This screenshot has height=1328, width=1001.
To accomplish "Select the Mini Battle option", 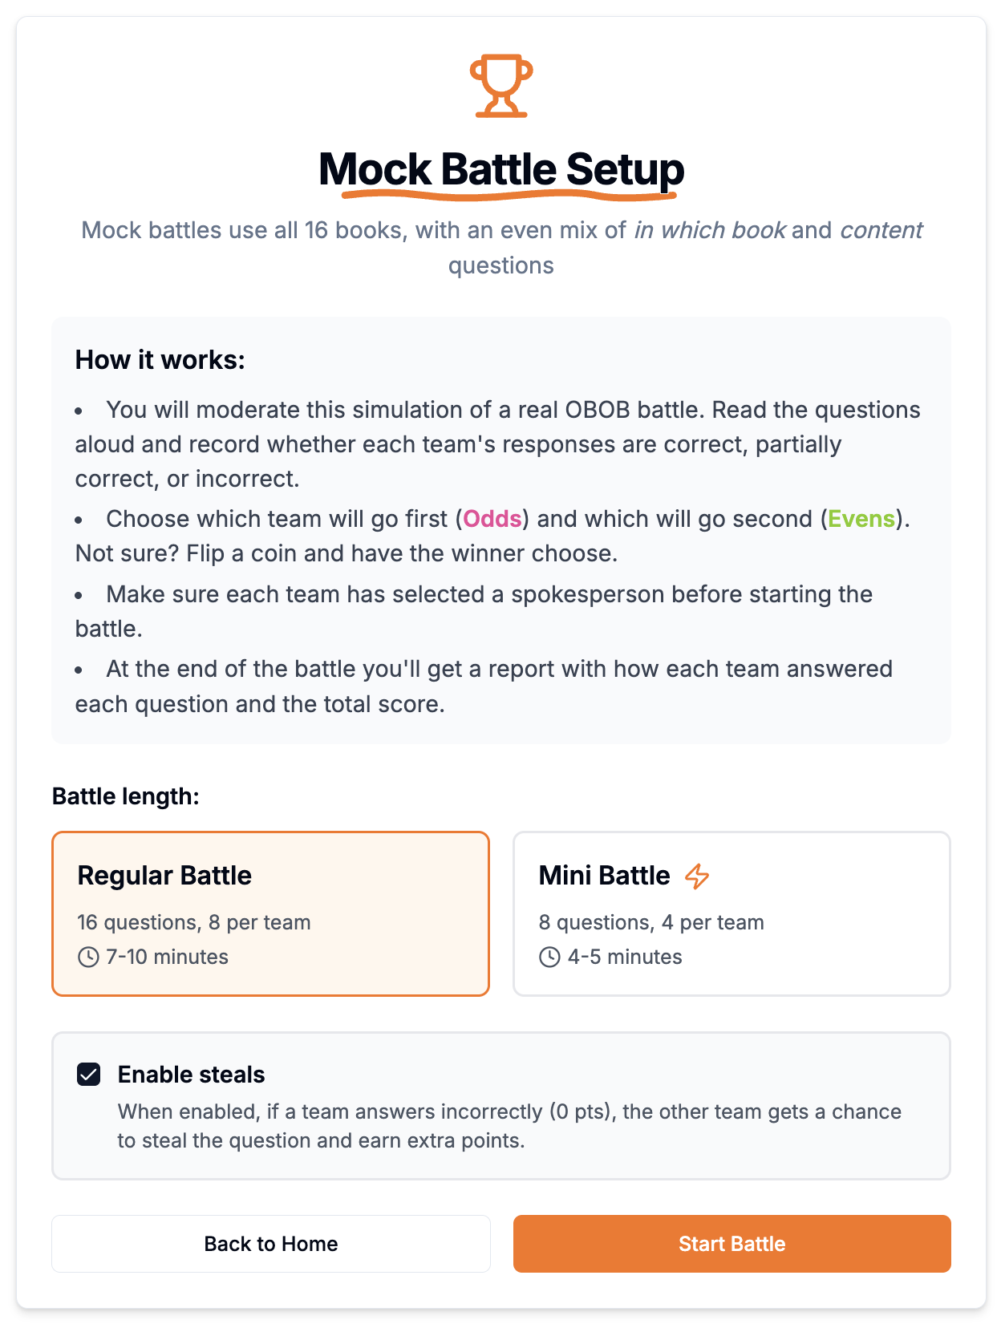I will point(731,913).
